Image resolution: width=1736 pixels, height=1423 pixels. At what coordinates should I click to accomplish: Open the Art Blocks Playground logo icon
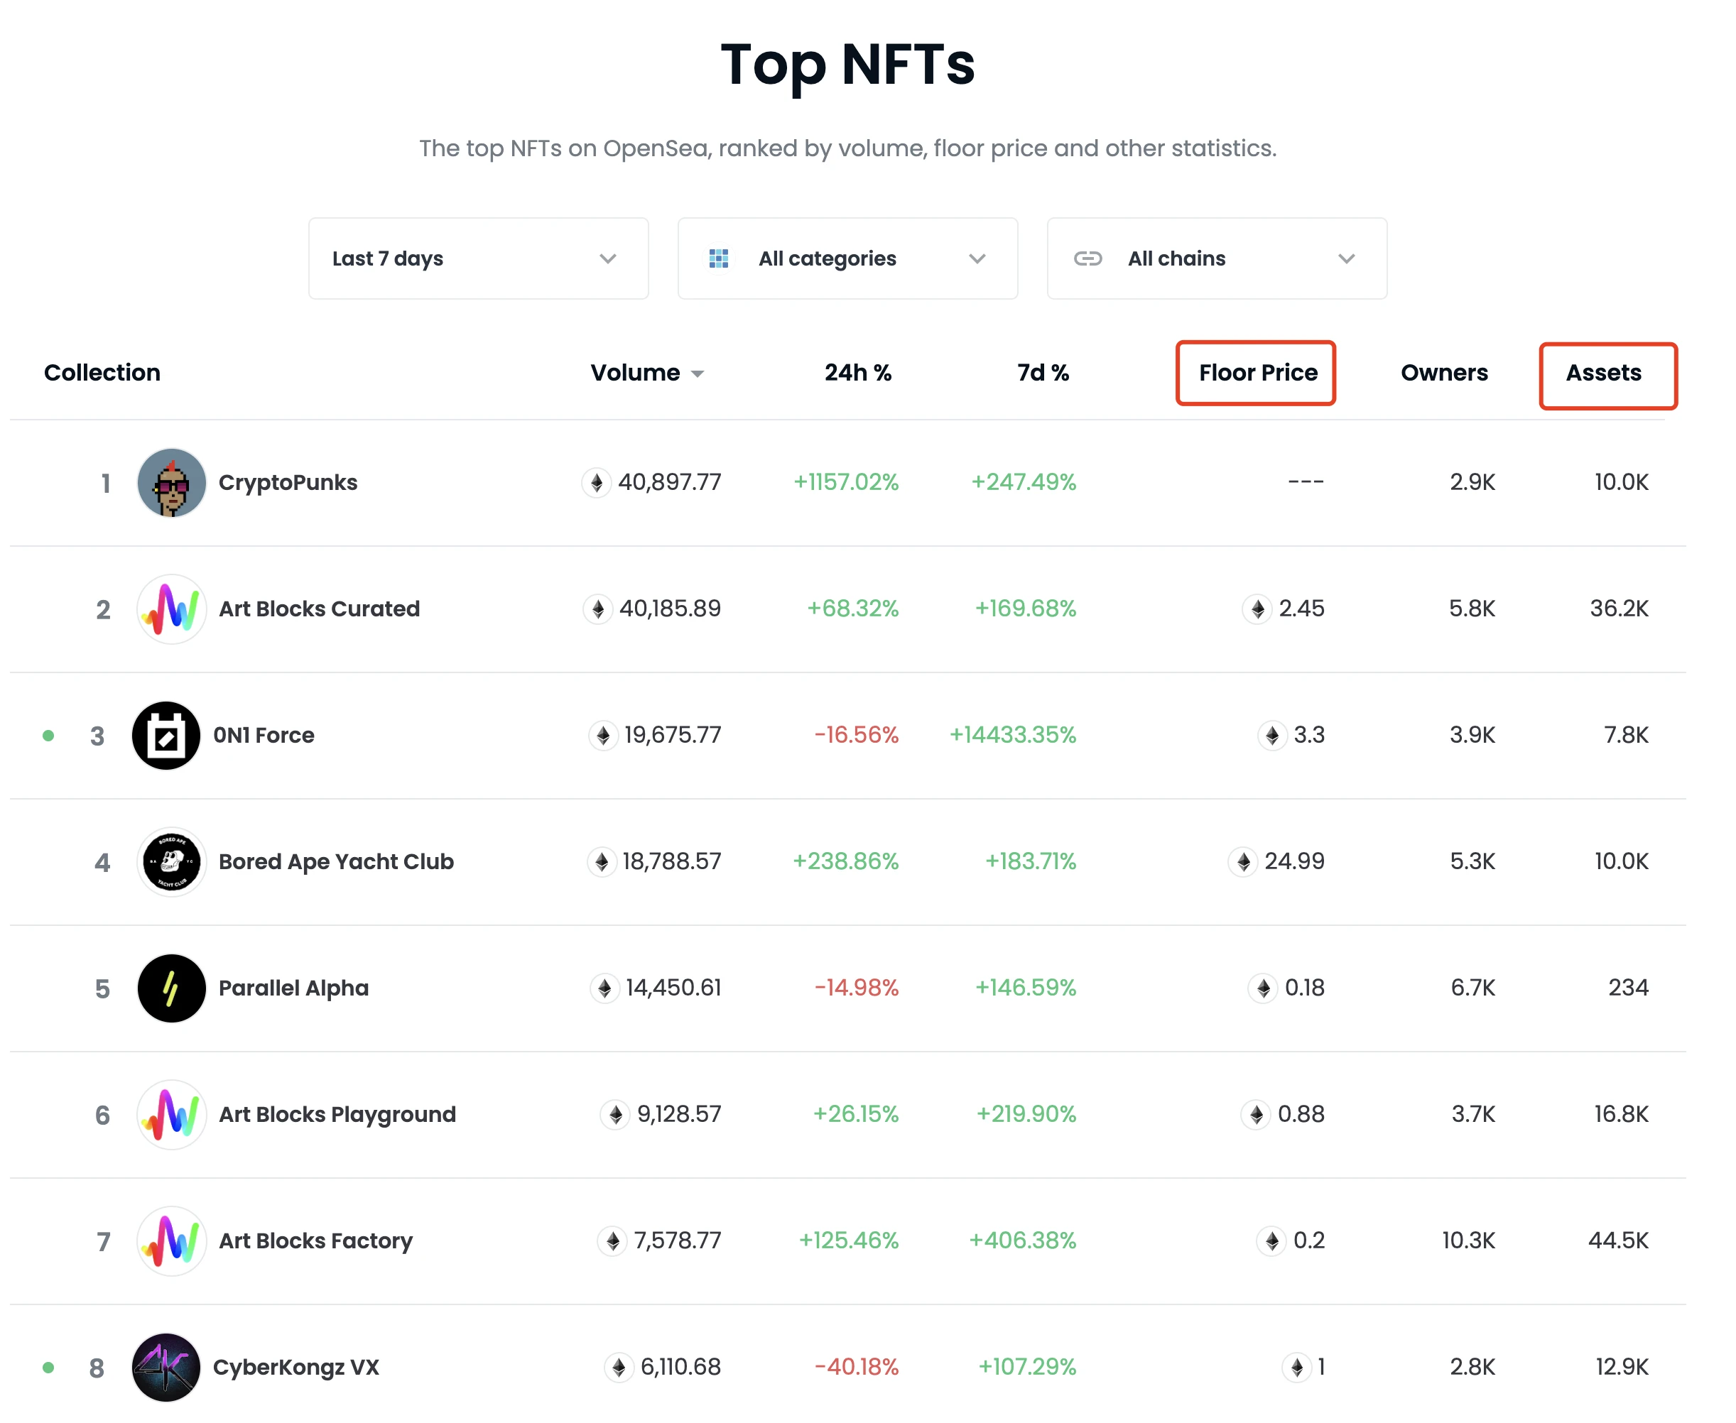coord(171,1114)
